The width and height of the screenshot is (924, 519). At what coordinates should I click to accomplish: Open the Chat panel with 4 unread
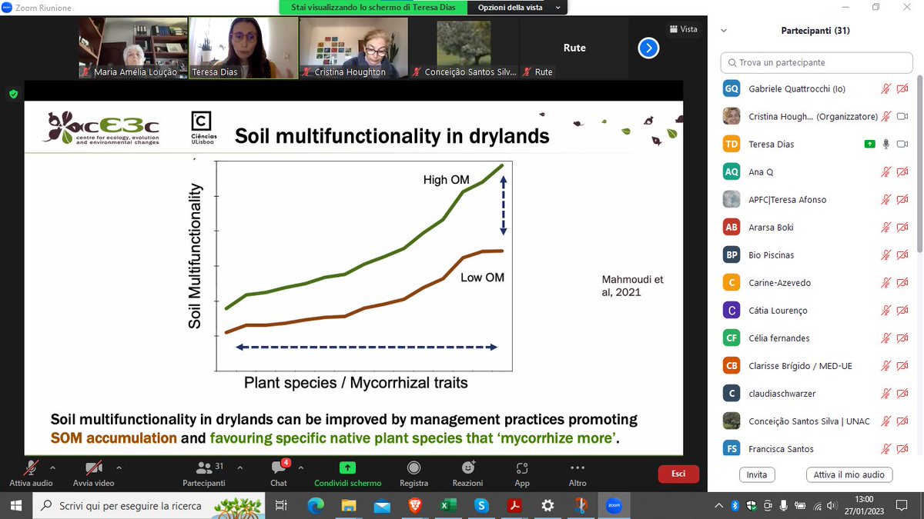[x=279, y=472]
